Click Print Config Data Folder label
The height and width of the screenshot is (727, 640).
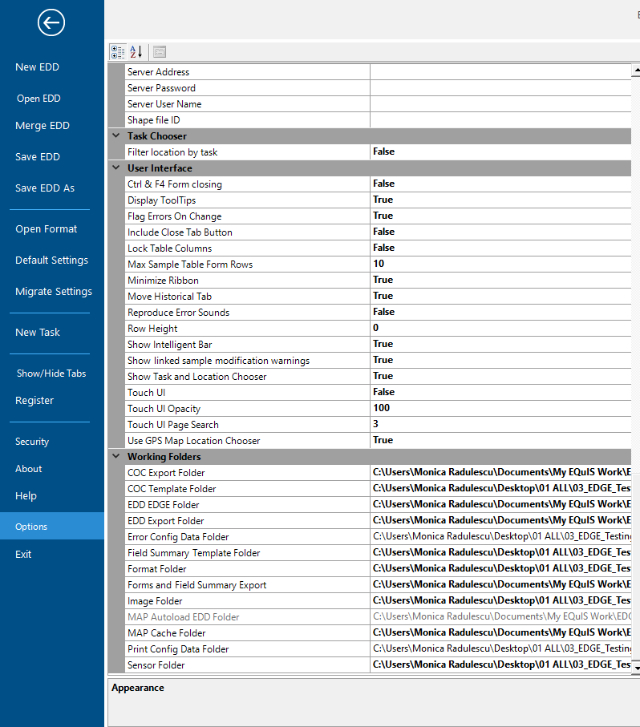point(178,649)
